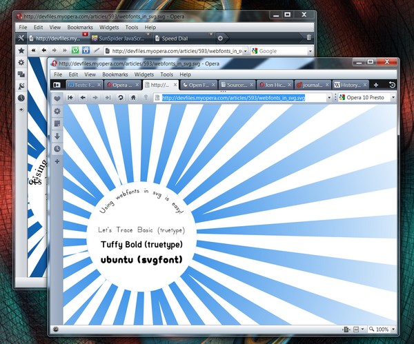Click the rewind button in front window toolbar
The image size is (414, 344).
[x=70, y=98]
